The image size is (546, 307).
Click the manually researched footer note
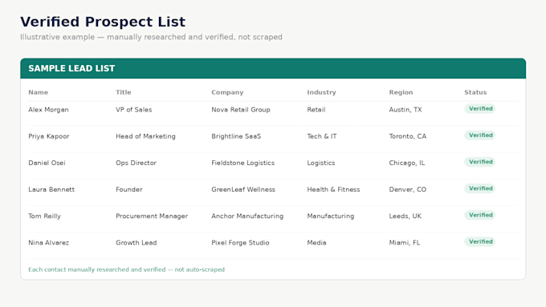point(126,269)
